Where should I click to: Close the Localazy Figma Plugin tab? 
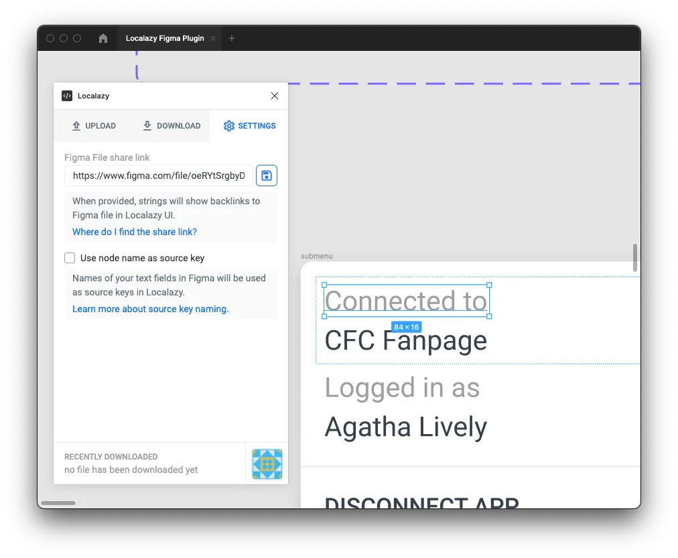pos(213,38)
